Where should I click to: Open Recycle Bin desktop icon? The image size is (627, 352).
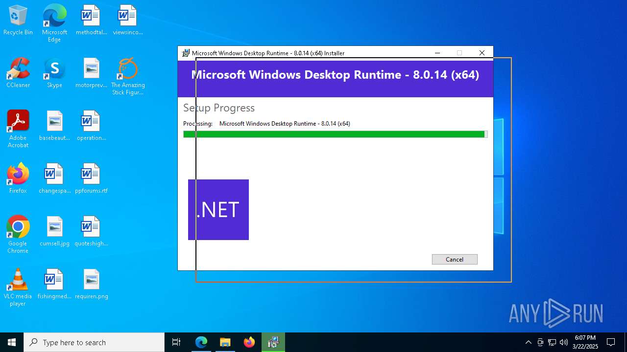point(18,21)
